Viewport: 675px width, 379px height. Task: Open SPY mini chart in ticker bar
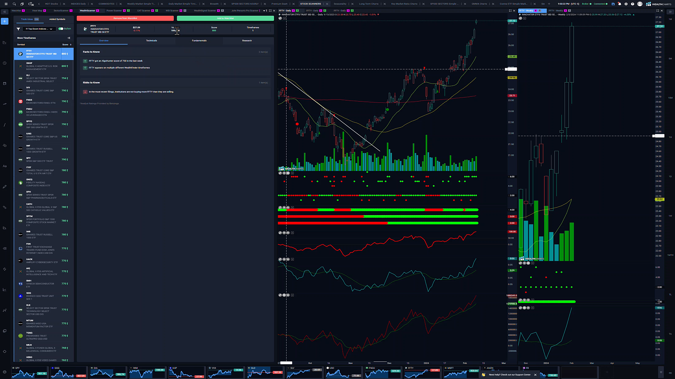click(x=30, y=372)
